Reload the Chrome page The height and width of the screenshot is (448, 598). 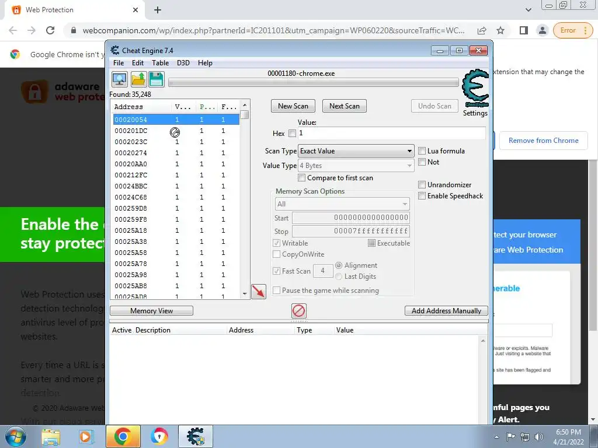pos(50,30)
